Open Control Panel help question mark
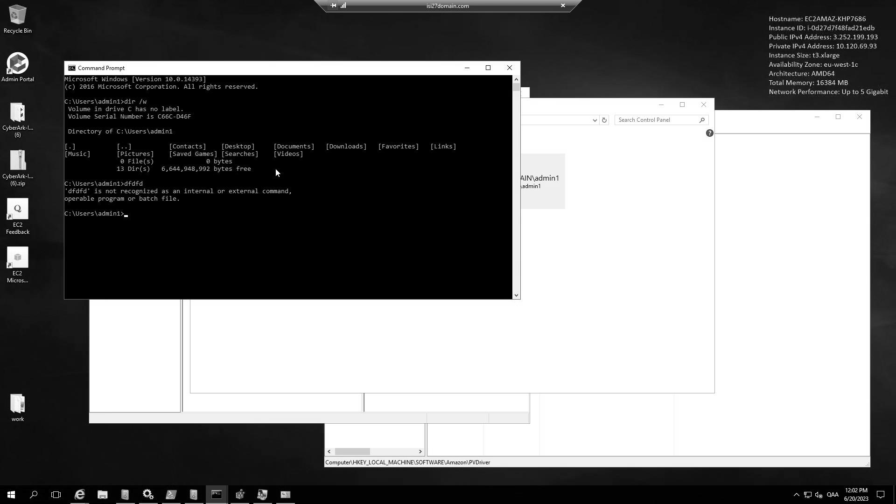896x504 pixels. (x=709, y=133)
